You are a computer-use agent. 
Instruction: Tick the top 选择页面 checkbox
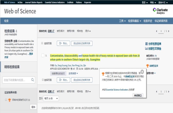(42, 43)
